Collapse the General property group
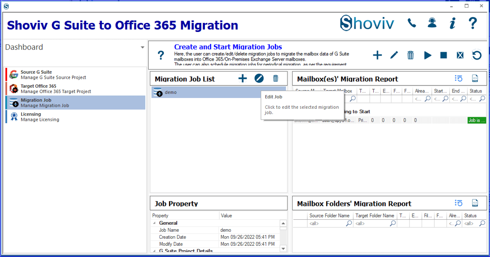 pyautogui.click(x=154, y=223)
